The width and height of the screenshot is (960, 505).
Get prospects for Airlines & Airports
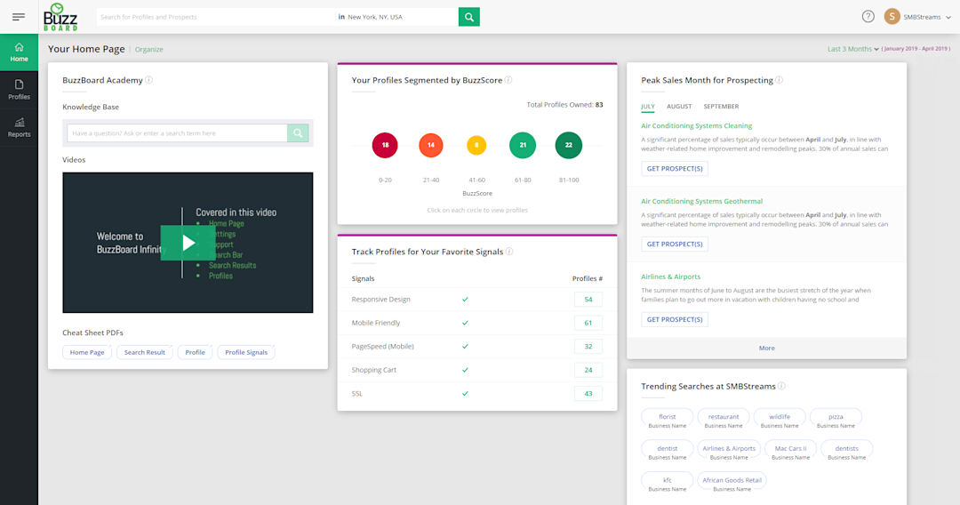click(675, 319)
